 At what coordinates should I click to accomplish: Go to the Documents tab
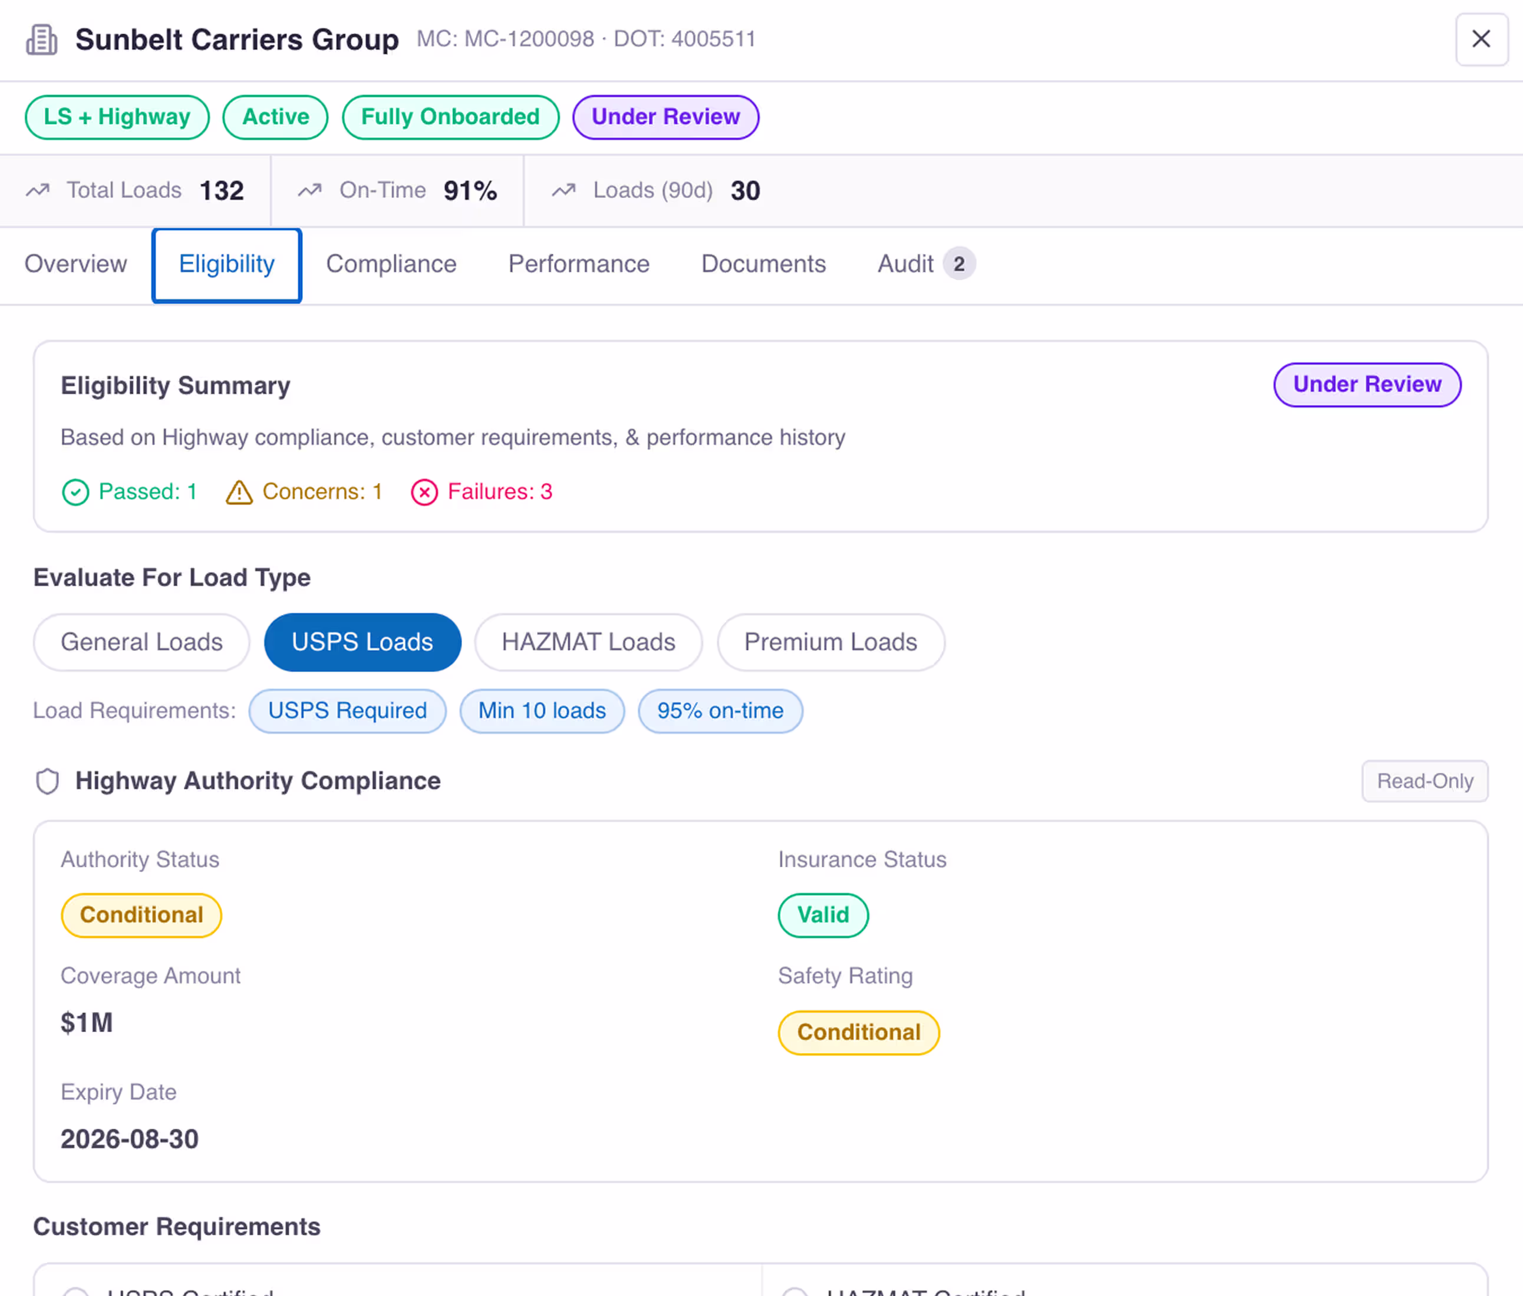pyautogui.click(x=764, y=264)
